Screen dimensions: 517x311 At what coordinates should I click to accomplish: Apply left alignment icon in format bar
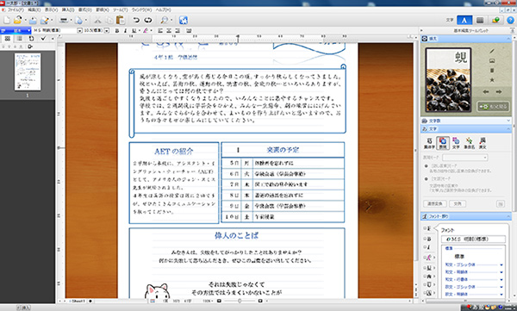coord(160,31)
